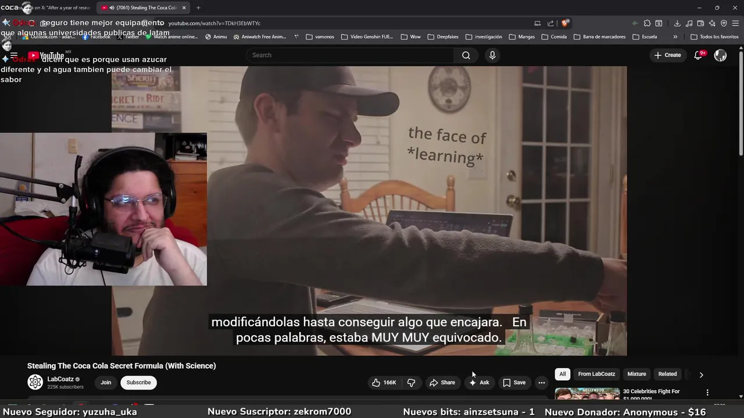Click the Share button
Screen dimensions: 744x418
(442, 383)
